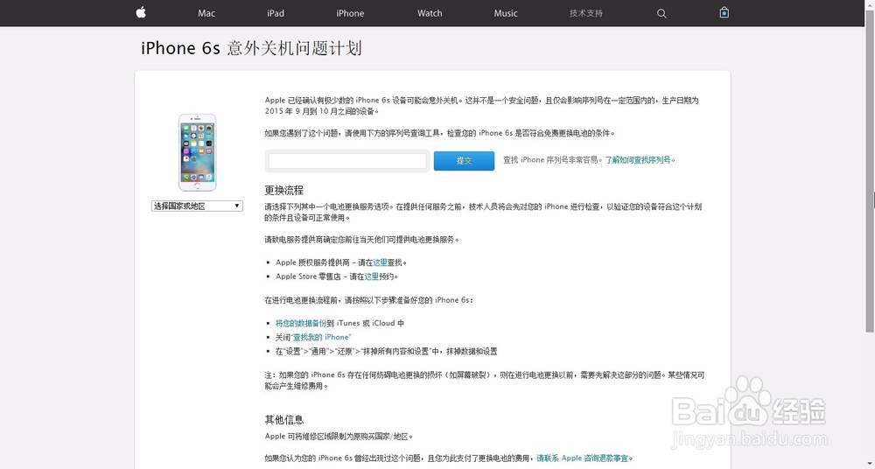This screenshot has width=875, height=469.
Task: Open the 将您的数据备份 link
Action: 301,323
